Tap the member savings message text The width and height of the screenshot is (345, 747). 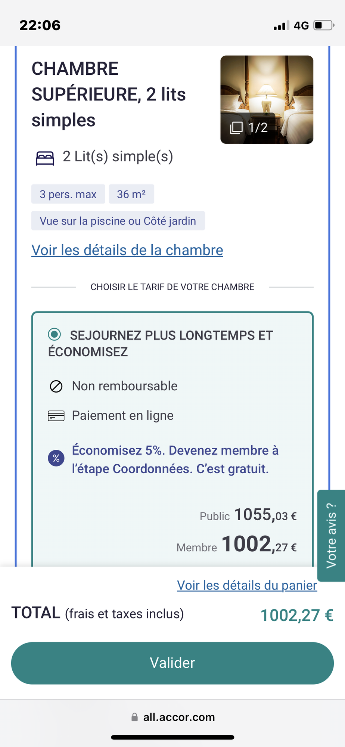(175, 459)
